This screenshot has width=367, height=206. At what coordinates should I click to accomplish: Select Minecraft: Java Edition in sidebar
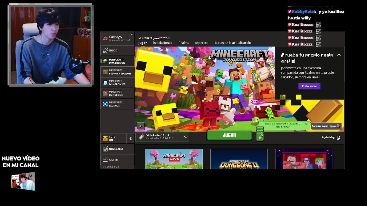(x=117, y=61)
